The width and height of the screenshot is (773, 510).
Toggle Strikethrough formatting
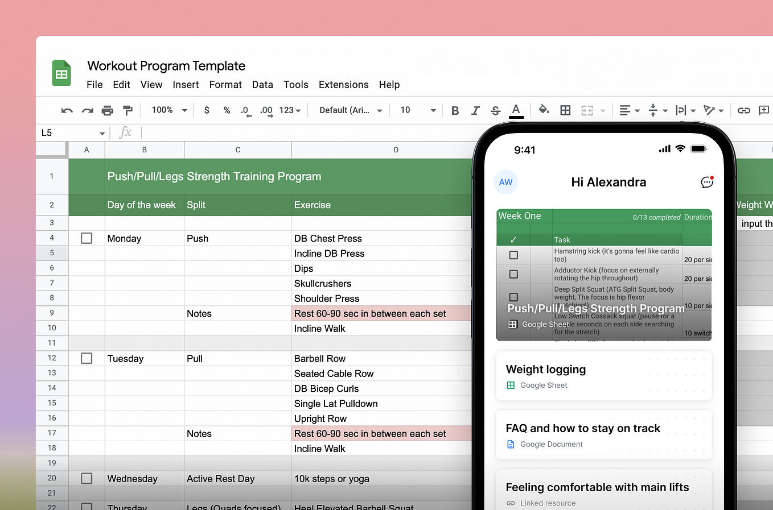click(495, 110)
